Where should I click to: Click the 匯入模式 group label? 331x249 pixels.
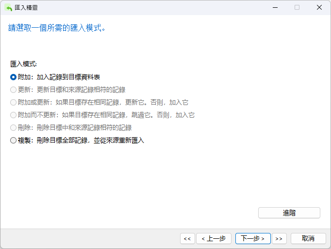(x=23, y=64)
